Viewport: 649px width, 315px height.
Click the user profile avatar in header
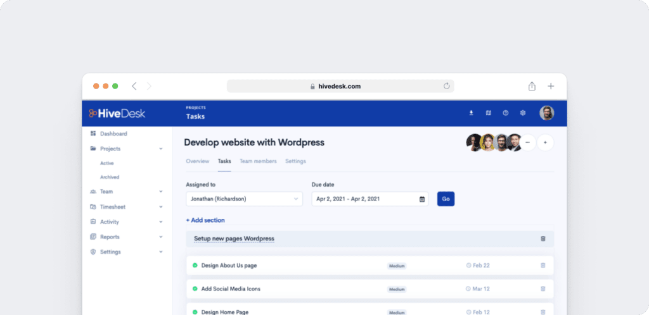tap(546, 113)
